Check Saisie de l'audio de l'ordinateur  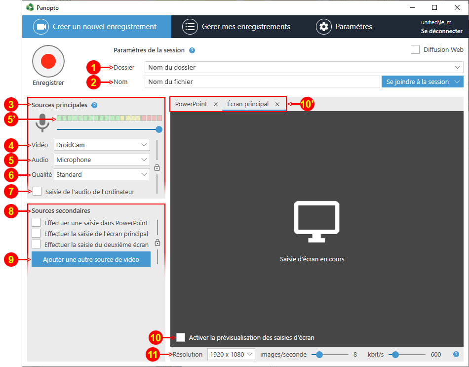(x=37, y=191)
